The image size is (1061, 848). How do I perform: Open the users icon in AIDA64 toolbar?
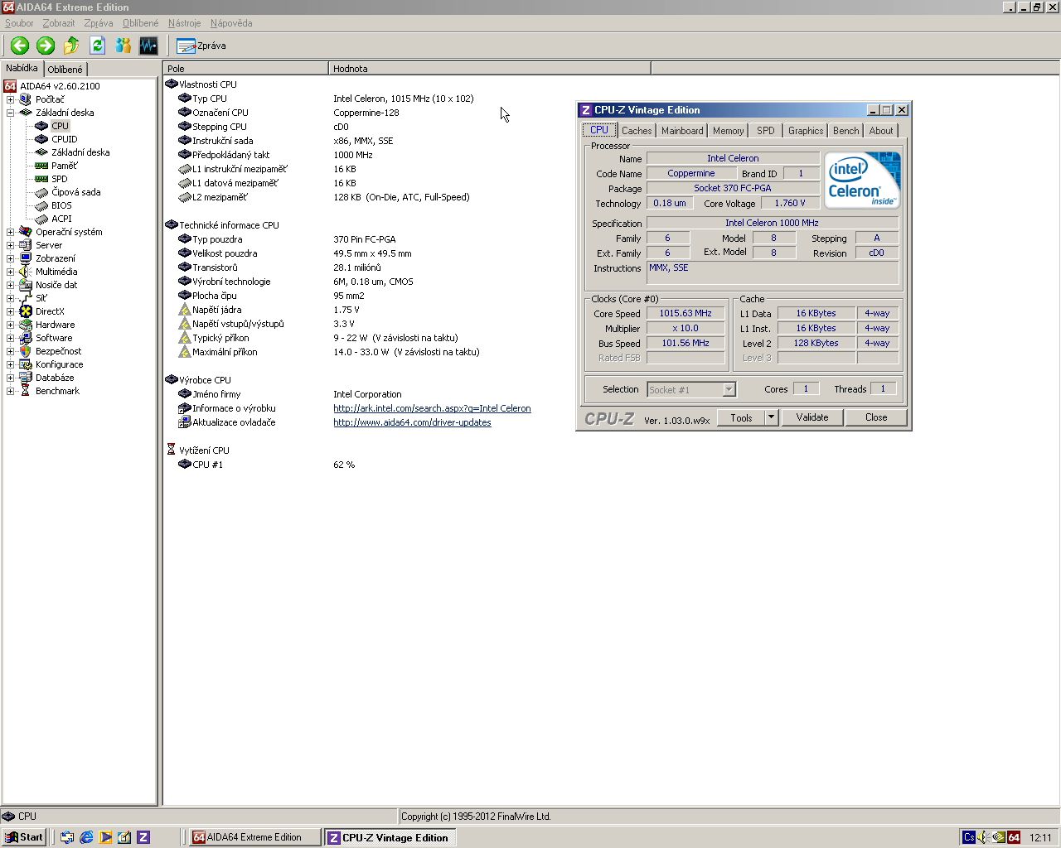point(124,46)
